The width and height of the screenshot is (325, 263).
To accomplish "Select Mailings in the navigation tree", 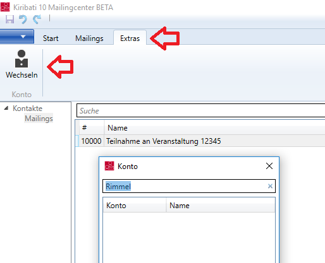I will tap(39, 119).
